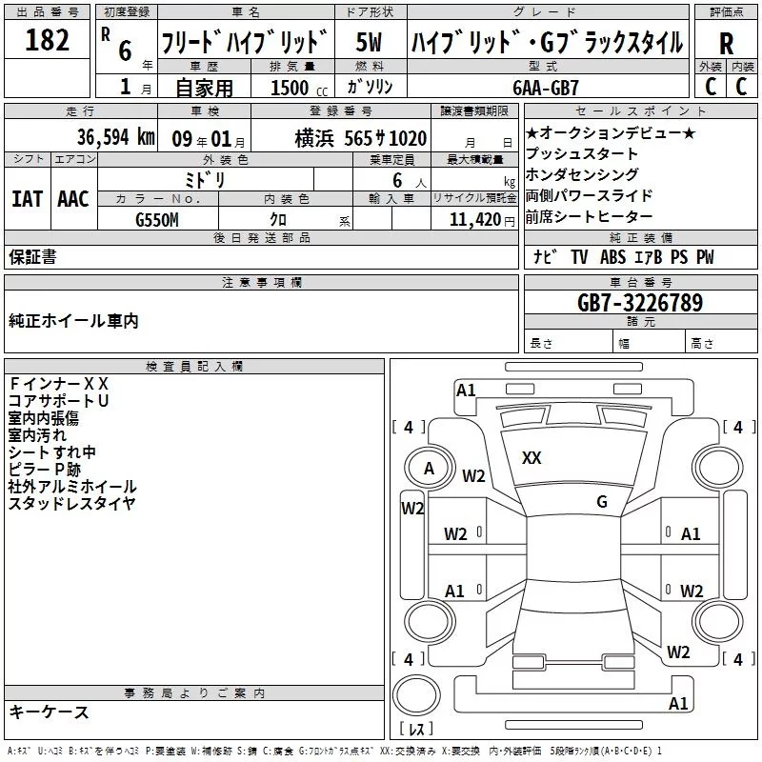Select the overall grade R box
Viewport: 762px width, 762px height.
pos(726,44)
